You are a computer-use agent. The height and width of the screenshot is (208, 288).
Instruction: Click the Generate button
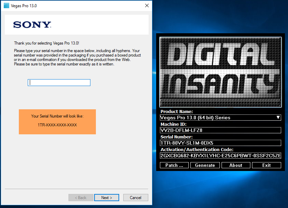coord(205,165)
